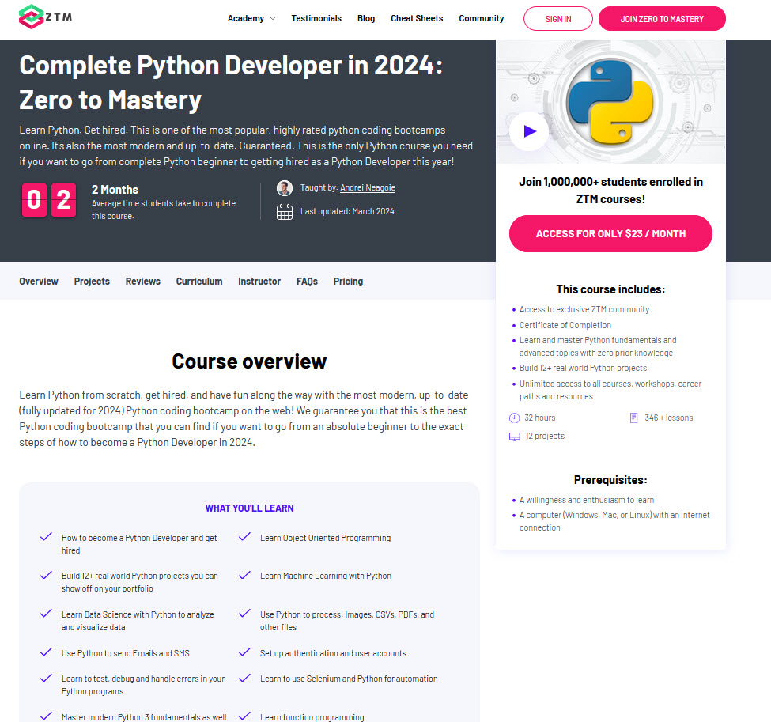The height and width of the screenshot is (722, 771).
Task: Click the monitor icon next to 12 projects
Action: click(x=514, y=437)
